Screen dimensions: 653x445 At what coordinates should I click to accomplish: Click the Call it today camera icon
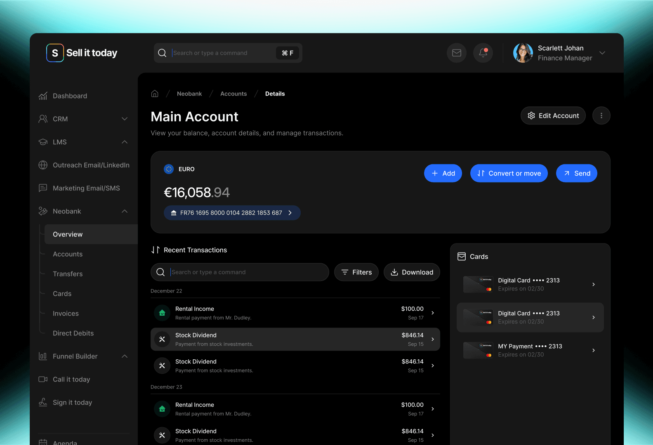pyautogui.click(x=43, y=379)
